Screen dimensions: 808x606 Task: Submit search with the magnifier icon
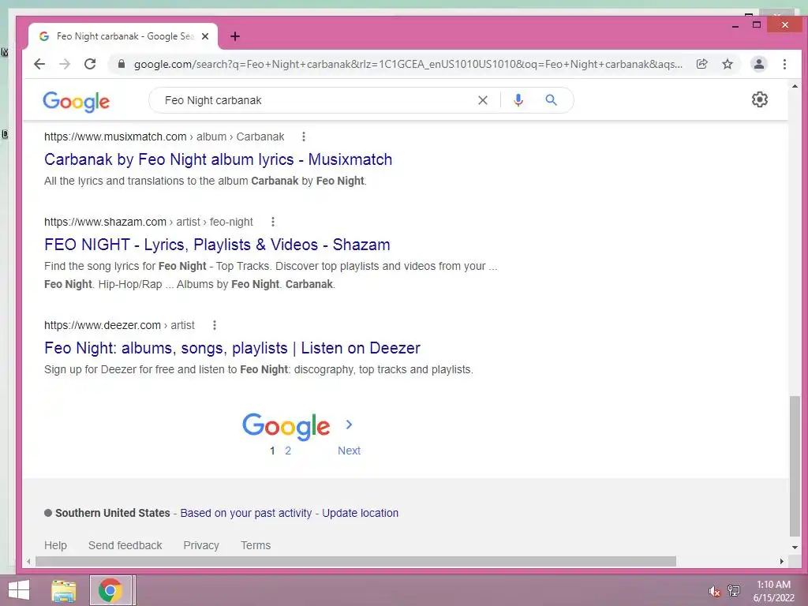pyautogui.click(x=551, y=100)
